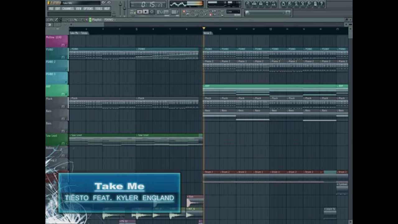This screenshot has height=224, width=398.
Task: Show the piano roll via shortcut icon
Action: point(261,4)
